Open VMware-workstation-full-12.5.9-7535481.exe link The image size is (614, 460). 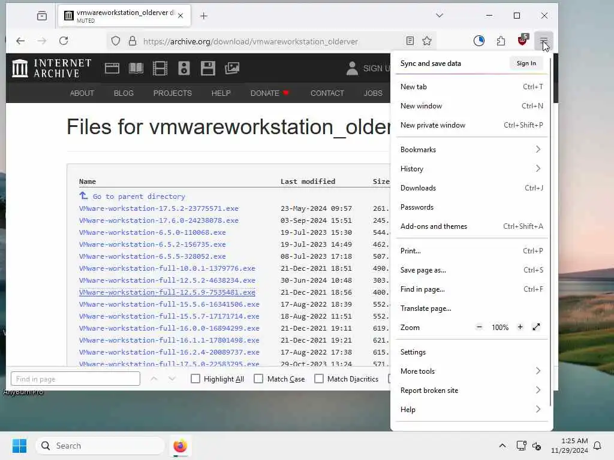pyautogui.click(x=167, y=292)
